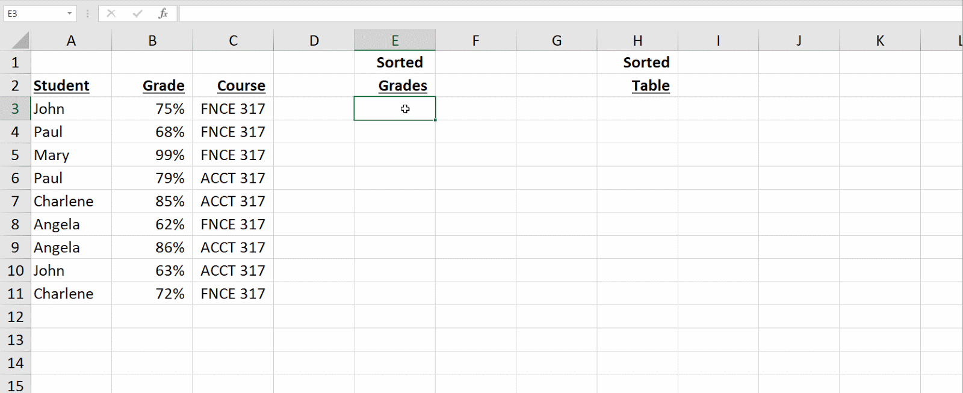Click the Student column header cell A2

[x=72, y=85]
